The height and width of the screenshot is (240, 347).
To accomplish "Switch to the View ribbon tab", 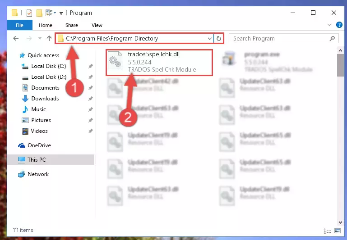I will pos(97,25).
